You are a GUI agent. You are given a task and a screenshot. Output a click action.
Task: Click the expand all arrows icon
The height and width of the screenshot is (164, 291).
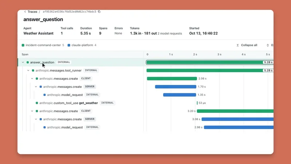pos(268,45)
